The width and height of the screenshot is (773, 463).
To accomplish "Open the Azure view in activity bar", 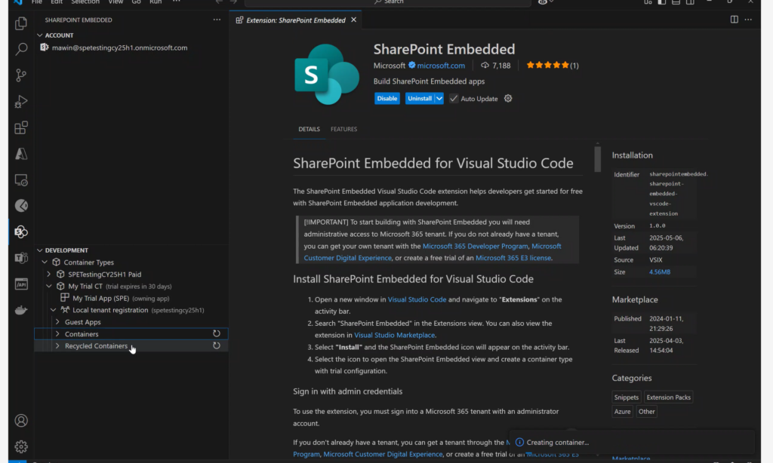I will click(20, 154).
